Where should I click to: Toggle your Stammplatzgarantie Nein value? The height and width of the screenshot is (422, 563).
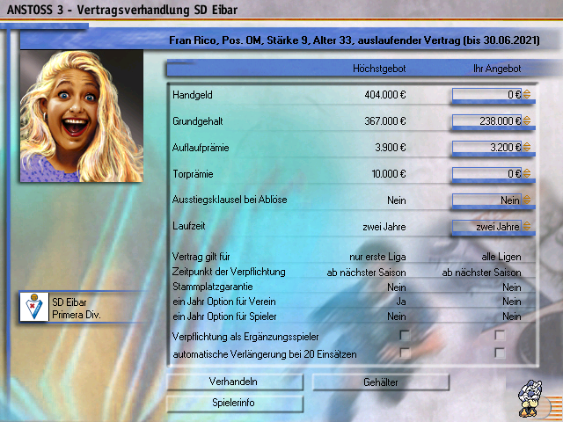tap(512, 287)
